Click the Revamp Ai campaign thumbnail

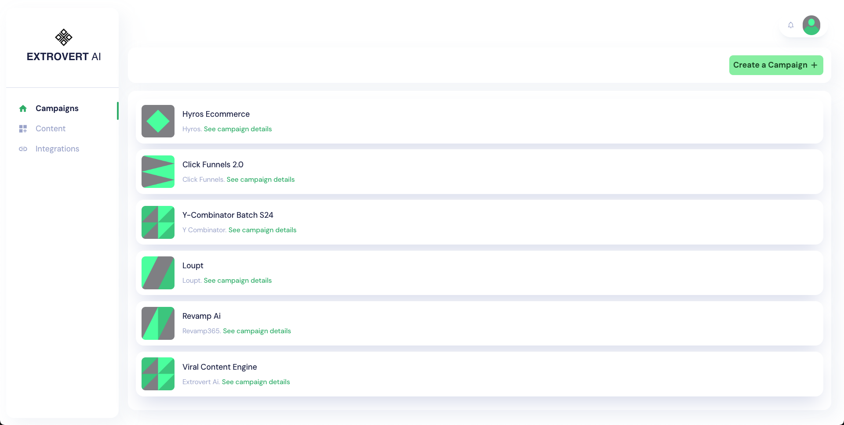coord(158,323)
